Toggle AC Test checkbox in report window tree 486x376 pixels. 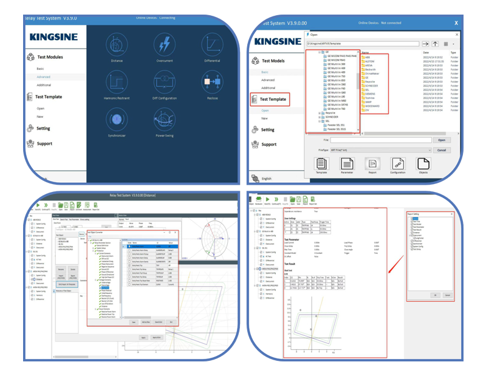point(261,256)
